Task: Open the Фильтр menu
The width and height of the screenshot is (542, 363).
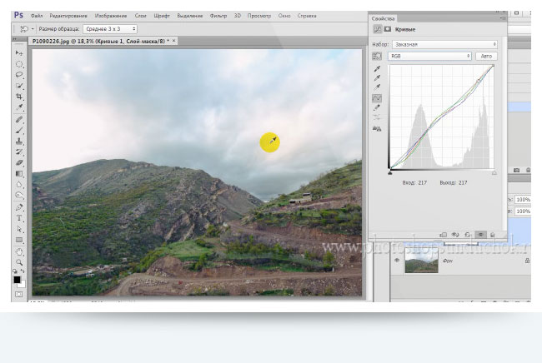Action: click(x=218, y=16)
